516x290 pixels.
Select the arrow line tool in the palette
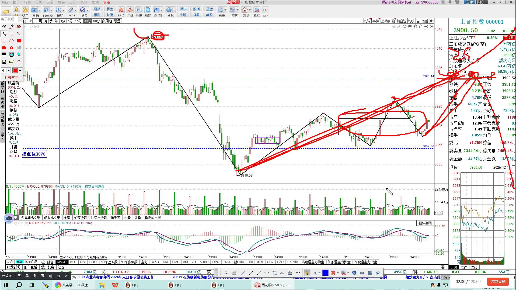point(19,34)
